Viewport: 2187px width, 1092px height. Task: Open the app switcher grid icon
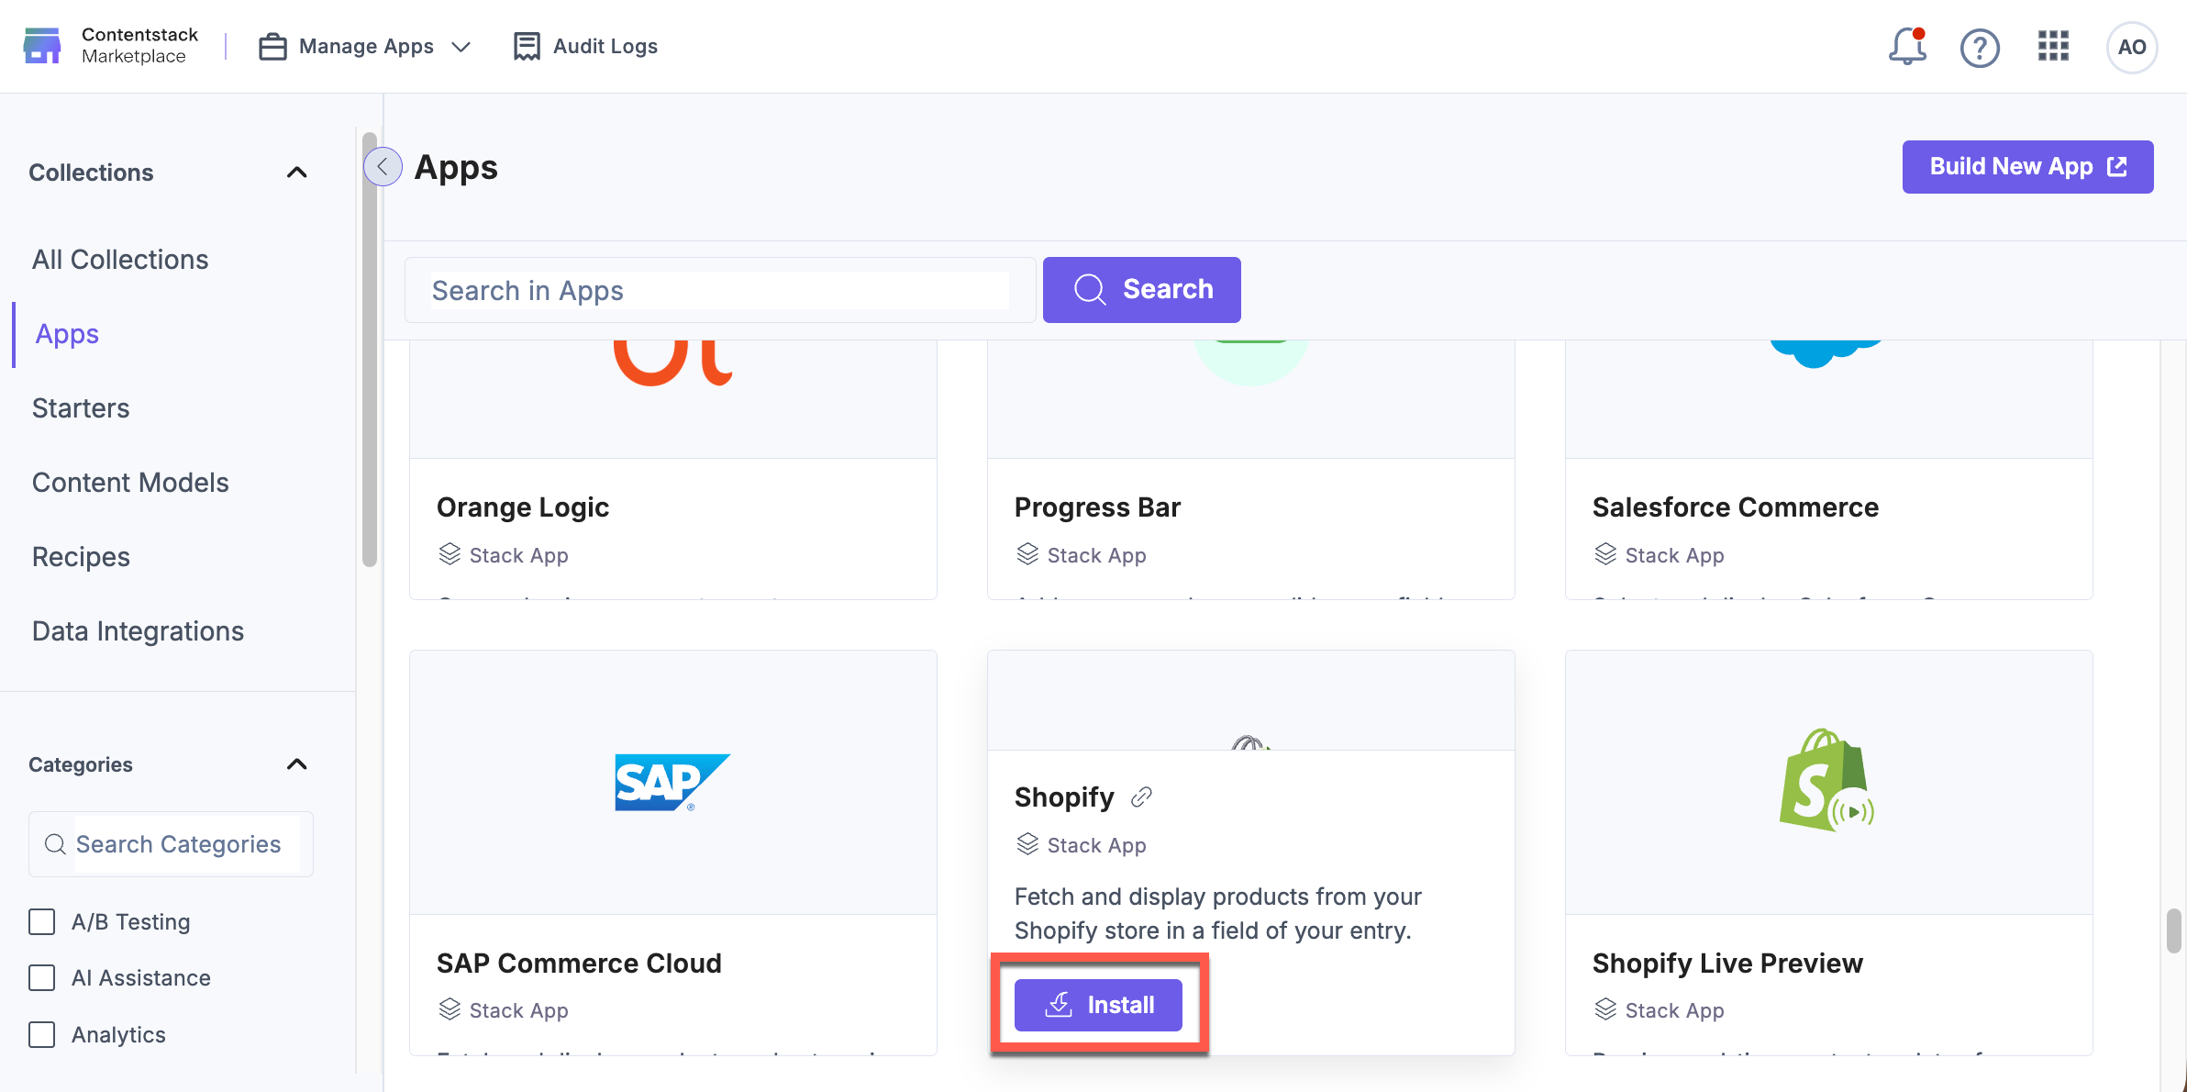point(2053,46)
